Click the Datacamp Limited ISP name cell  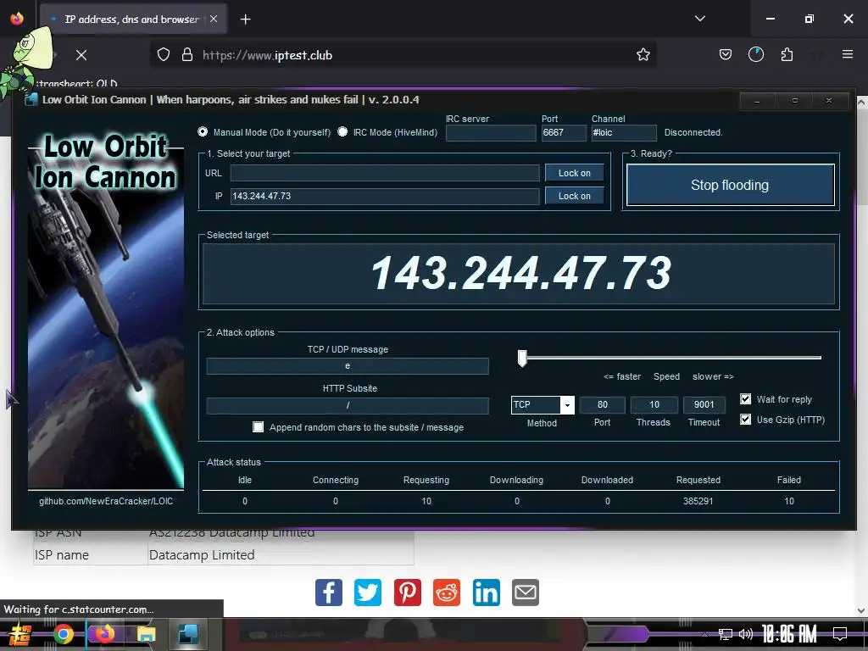click(x=281, y=554)
